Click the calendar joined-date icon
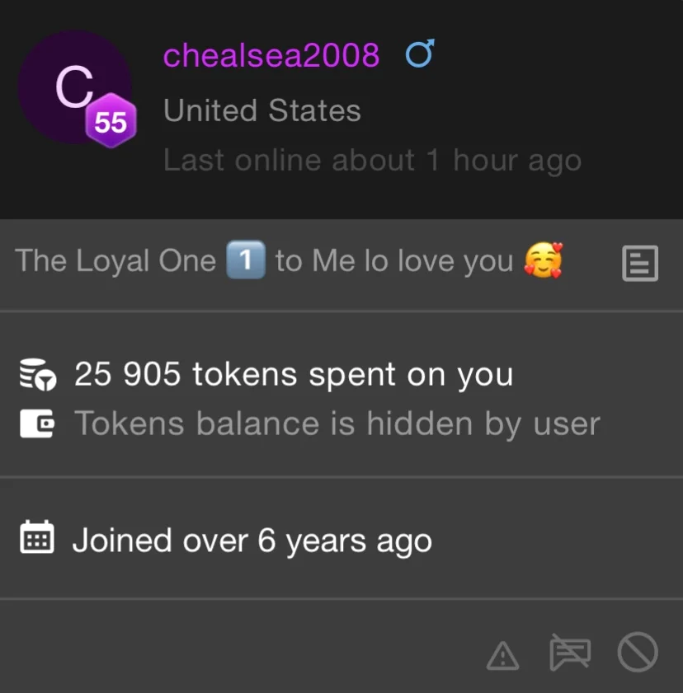The image size is (683, 693). (37, 540)
